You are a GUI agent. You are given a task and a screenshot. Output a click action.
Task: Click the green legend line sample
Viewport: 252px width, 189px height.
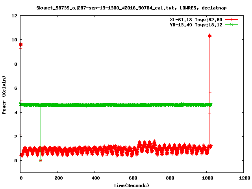click(232, 24)
